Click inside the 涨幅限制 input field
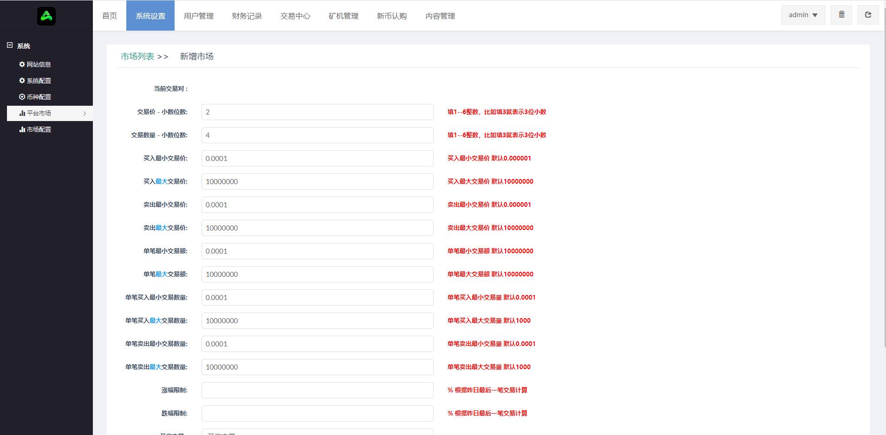The width and height of the screenshot is (886, 435). 317,390
